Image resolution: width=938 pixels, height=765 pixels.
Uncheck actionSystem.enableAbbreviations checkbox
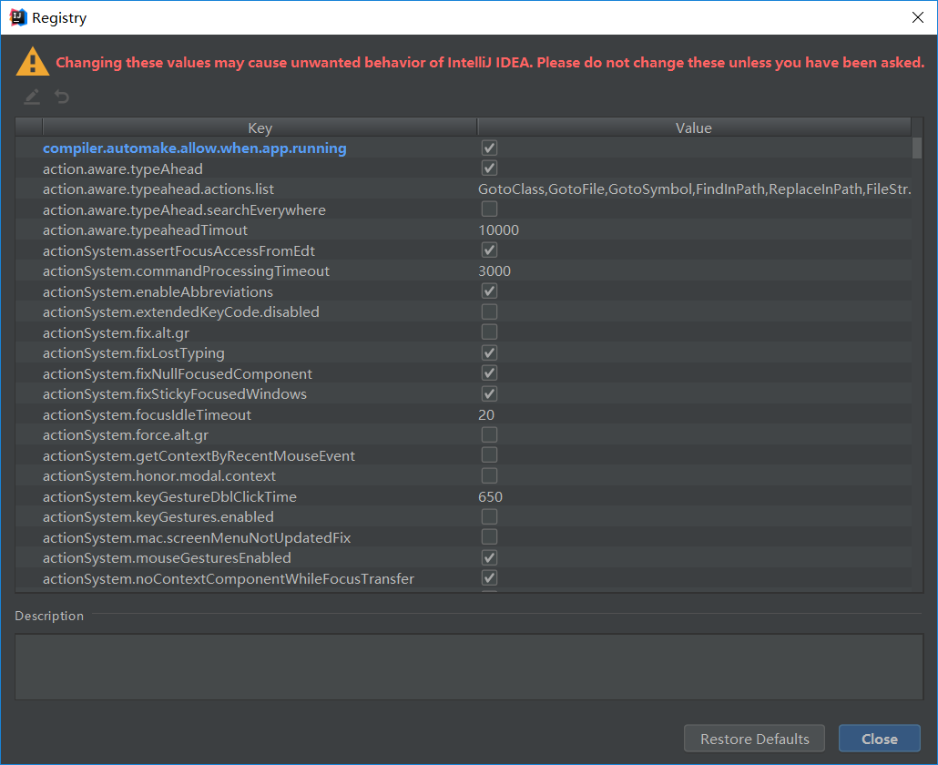tap(489, 291)
